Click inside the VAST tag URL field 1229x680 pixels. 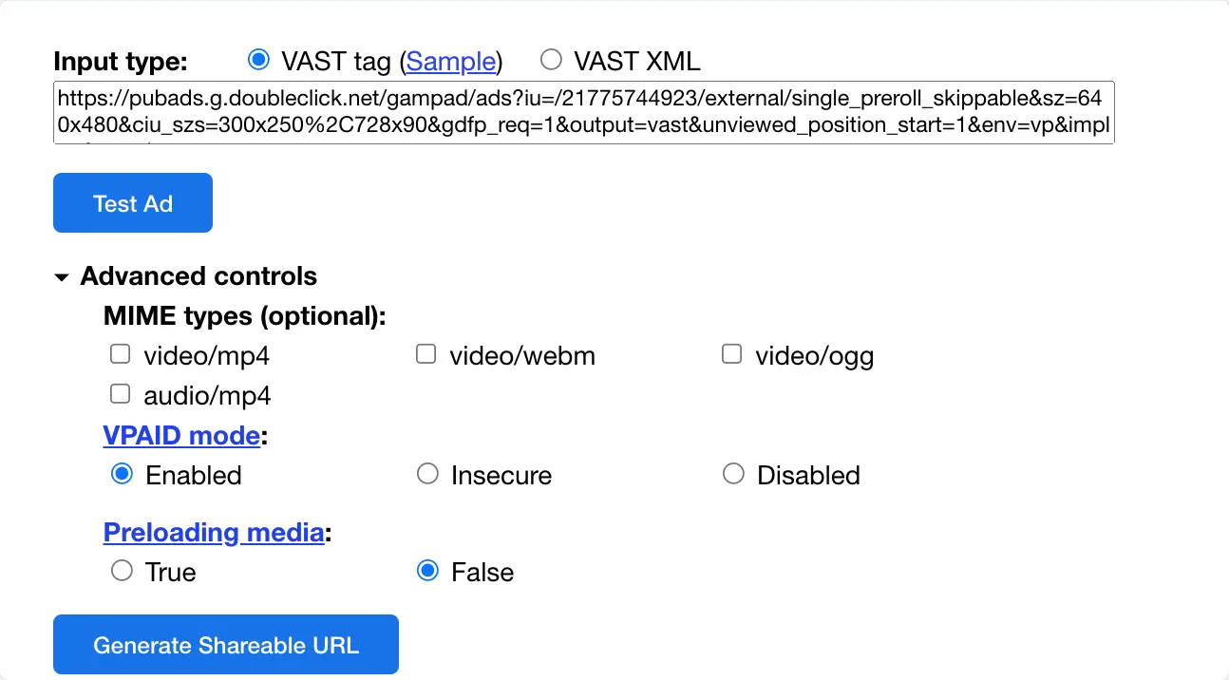[x=583, y=112]
